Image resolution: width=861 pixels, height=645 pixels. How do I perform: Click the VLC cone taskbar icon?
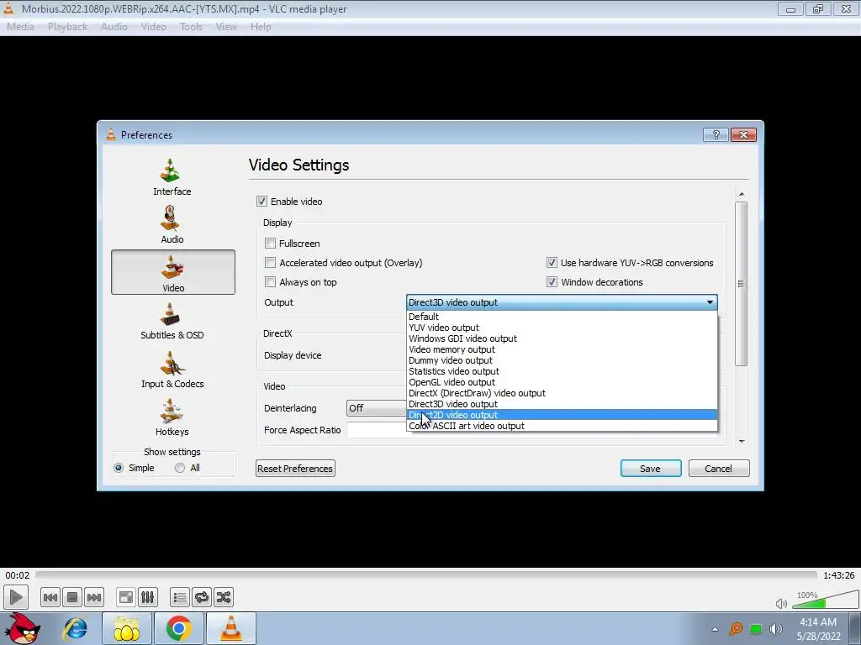click(230, 628)
